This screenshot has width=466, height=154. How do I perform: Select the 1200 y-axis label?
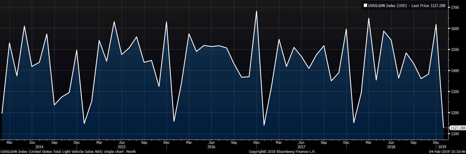[x=455, y=113]
